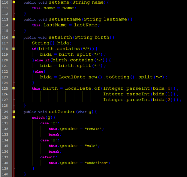Collapse the switch(g) fold marker
The height and width of the screenshot is (177, 187).
click(14, 117)
